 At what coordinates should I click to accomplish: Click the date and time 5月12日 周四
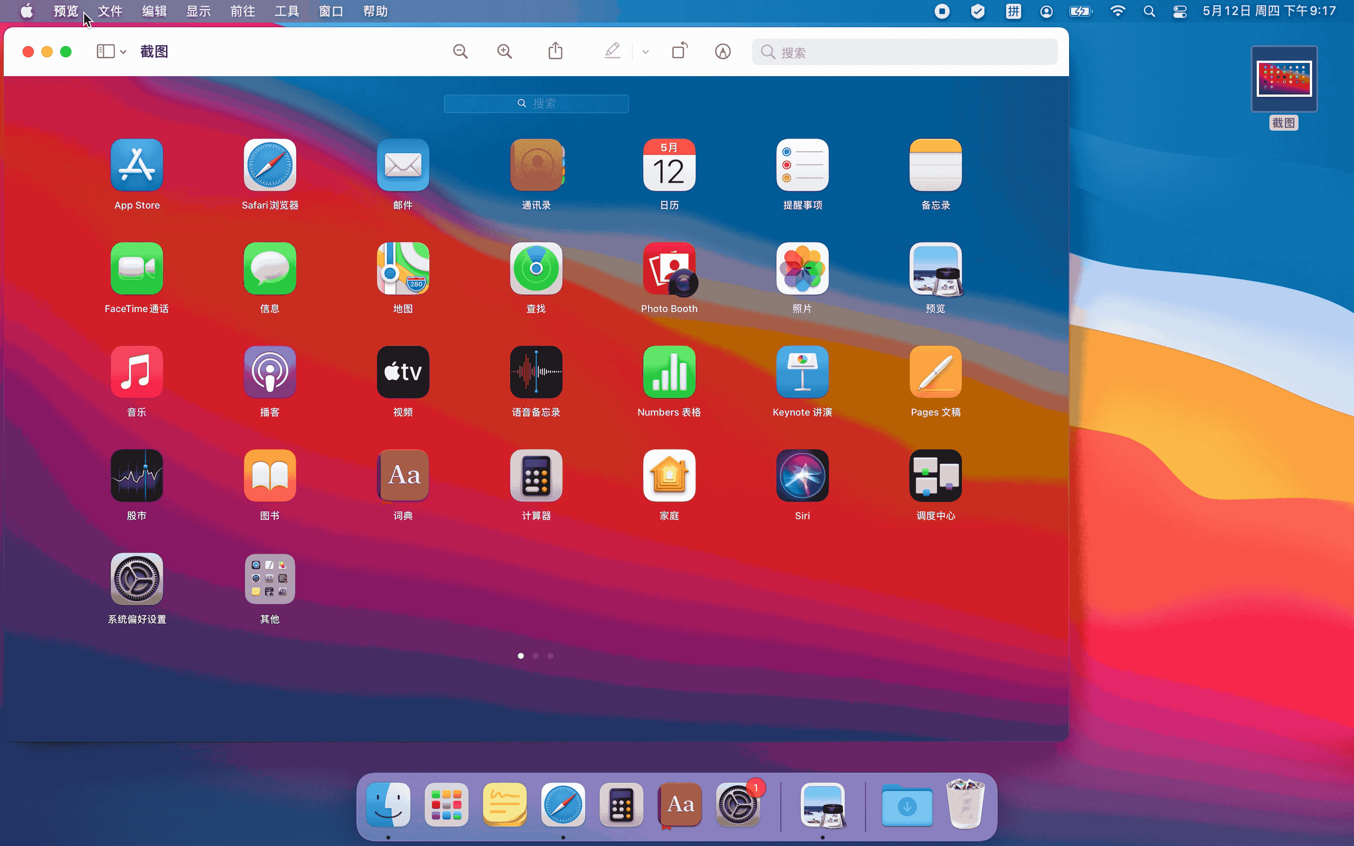point(1269,11)
